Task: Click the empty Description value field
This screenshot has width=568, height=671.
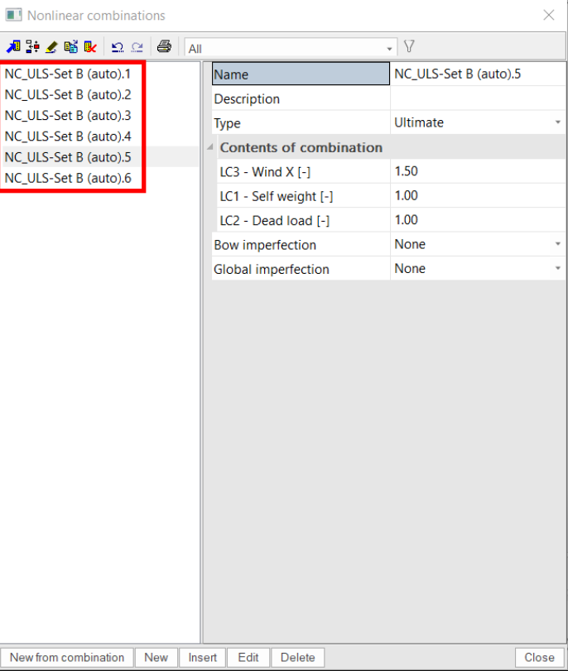Action: 478,98
